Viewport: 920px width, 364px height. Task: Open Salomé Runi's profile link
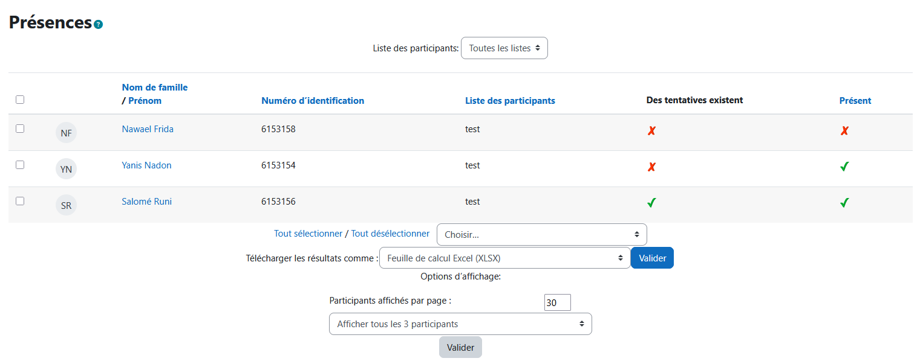coord(147,202)
